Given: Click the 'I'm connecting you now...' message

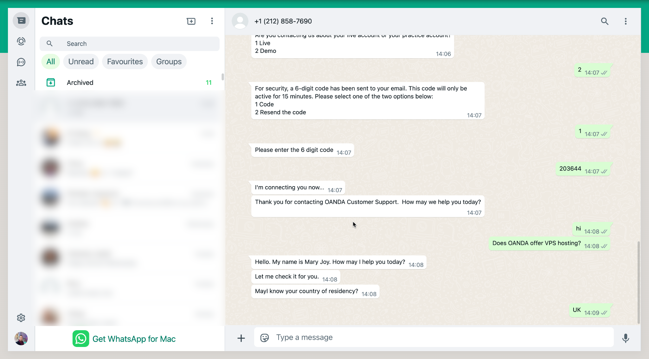Looking at the screenshot, I should pyautogui.click(x=298, y=188).
